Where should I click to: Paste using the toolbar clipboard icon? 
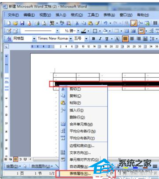click(x=90, y=23)
